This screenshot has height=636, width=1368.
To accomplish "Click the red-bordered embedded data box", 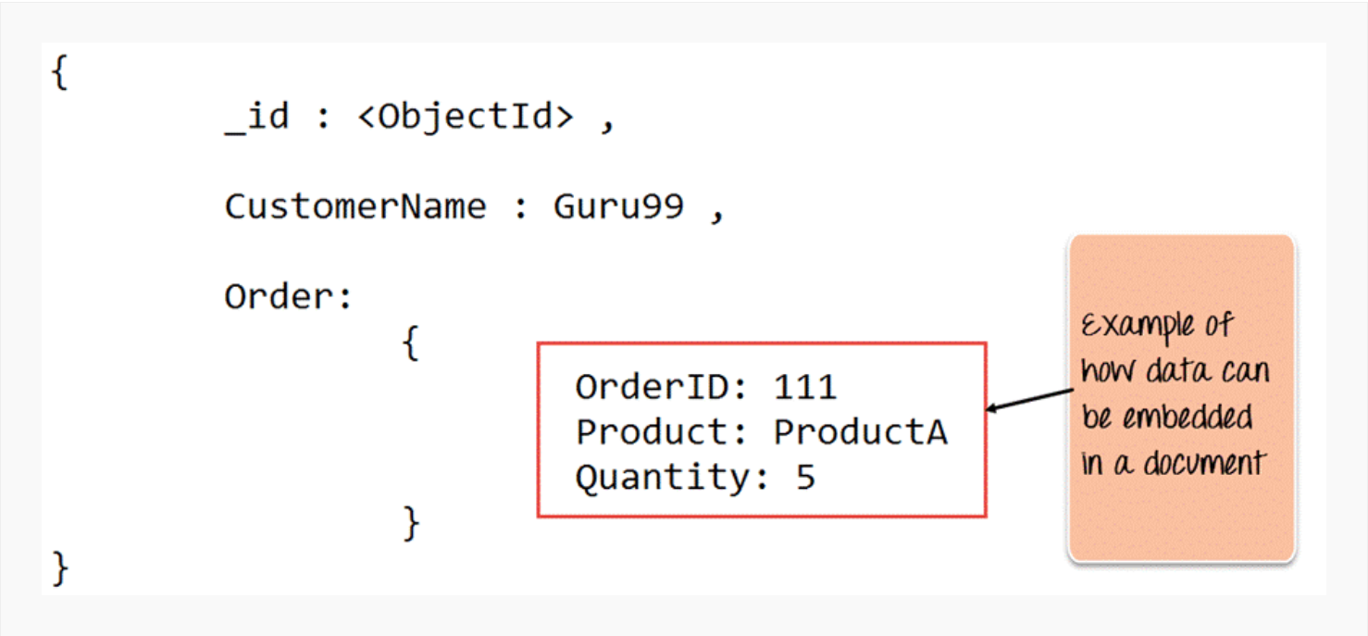I will point(762,430).
